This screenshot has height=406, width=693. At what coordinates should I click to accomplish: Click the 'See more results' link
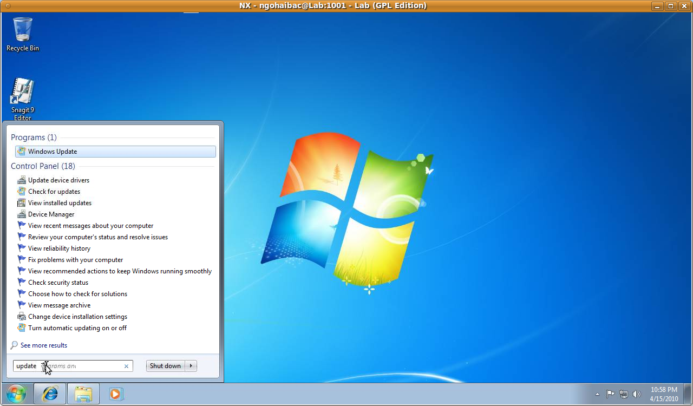tap(39, 345)
